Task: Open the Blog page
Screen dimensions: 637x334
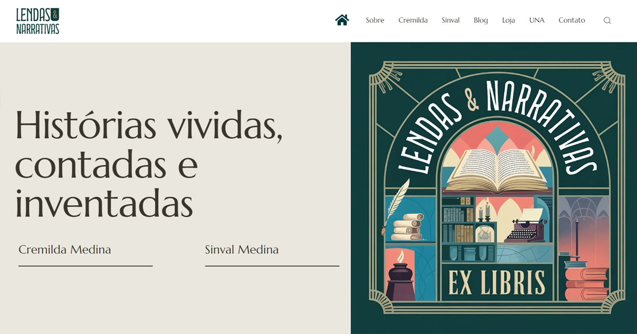Action: (481, 20)
